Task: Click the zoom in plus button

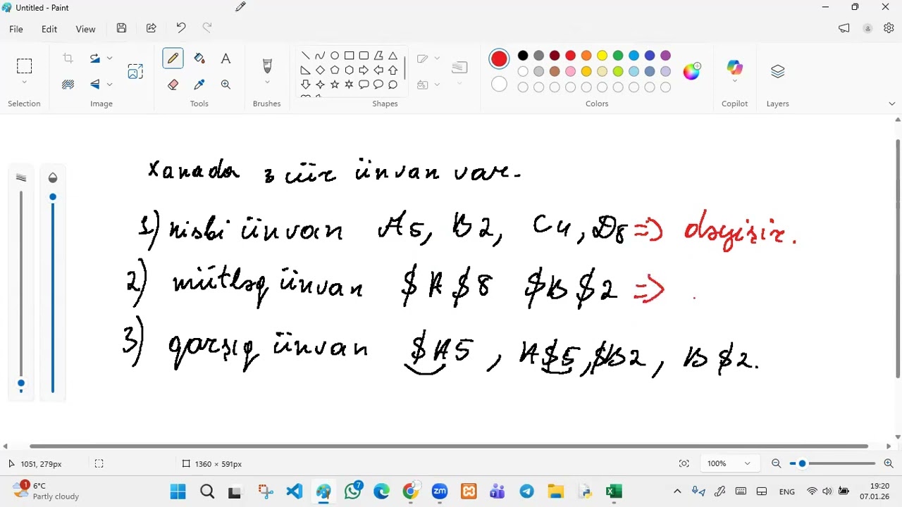Action: (888, 463)
